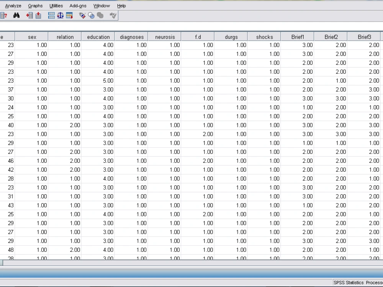Image resolution: width=383 pixels, height=287 pixels.
Task: Toggle Show All Variables
Action: pyautogui.click(x=100, y=15)
